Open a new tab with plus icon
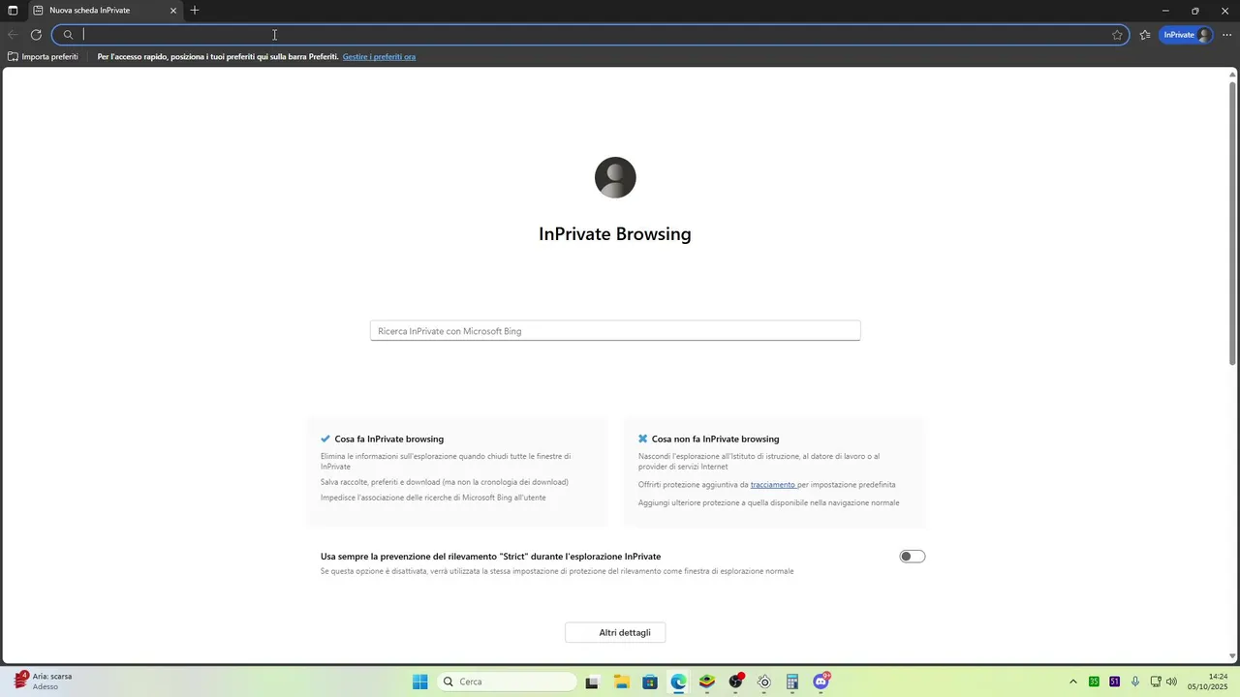This screenshot has height=697, width=1240. pyautogui.click(x=195, y=11)
